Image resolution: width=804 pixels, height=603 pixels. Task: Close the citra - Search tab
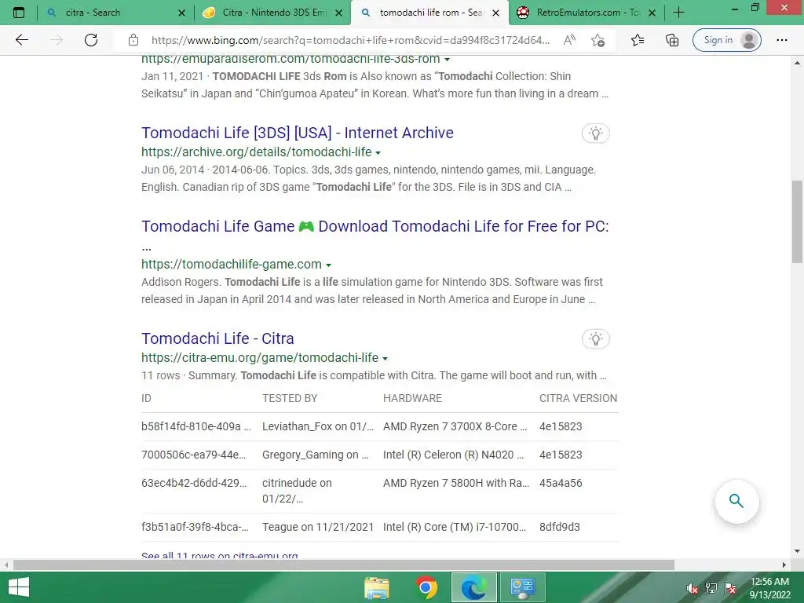coord(181,13)
